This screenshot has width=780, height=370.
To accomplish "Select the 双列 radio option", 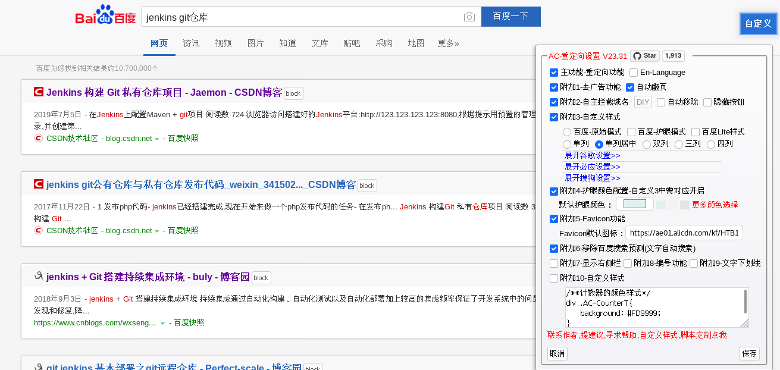I will [x=647, y=144].
